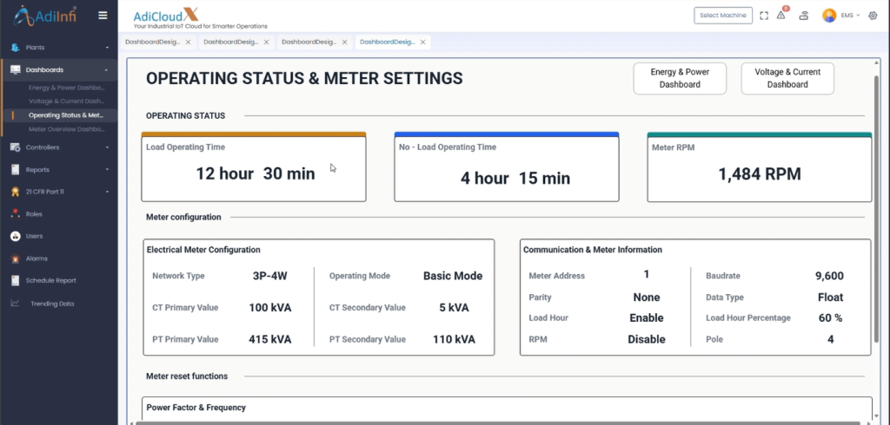Open Schedule Report sidebar label

pyautogui.click(x=51, y=280)
